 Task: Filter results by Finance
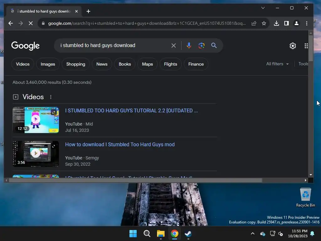point(196,64)
